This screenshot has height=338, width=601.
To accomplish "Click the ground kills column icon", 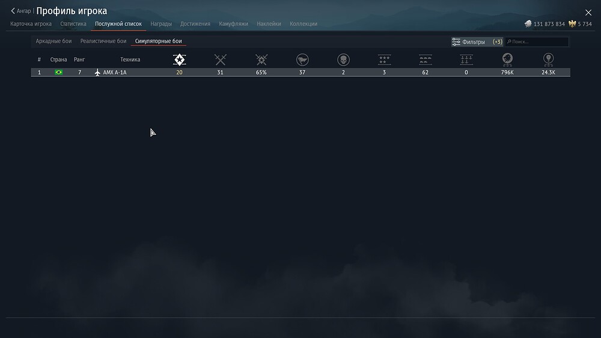I will click(426, 60).
